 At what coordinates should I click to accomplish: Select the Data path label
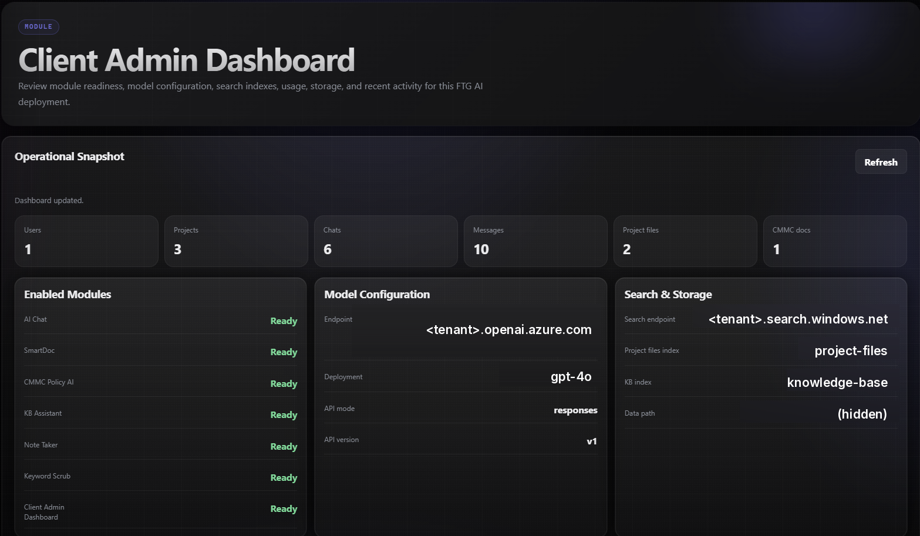pos(639,413)
